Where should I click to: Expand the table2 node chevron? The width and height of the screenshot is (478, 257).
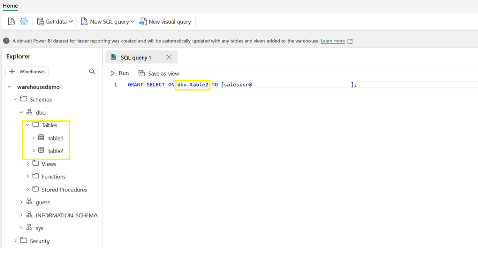tap(34, 151)
